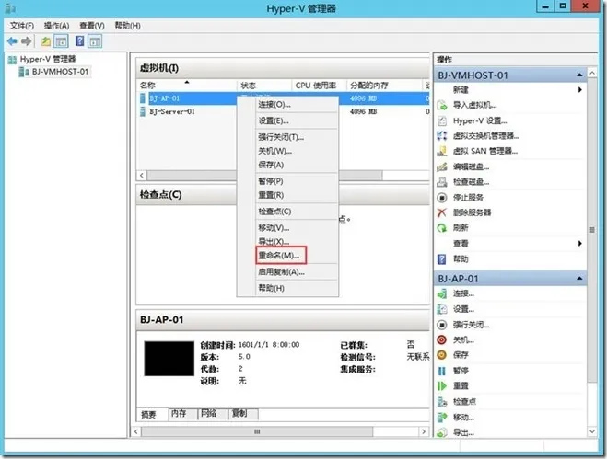Click the Up one level folder icon

click(x=46, y=41)
